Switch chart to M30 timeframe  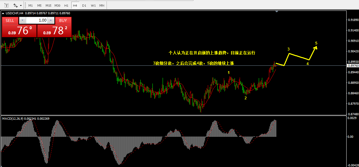click(58, 5)
